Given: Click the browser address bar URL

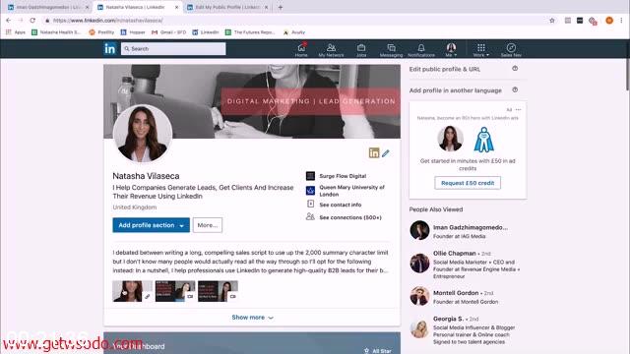Looking at the screenshot, I should click(x=107, y=20).
